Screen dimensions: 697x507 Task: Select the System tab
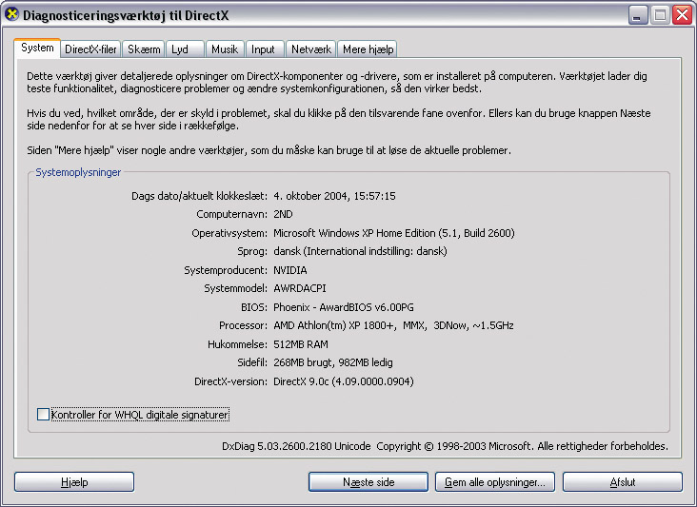tap(37, 48)
